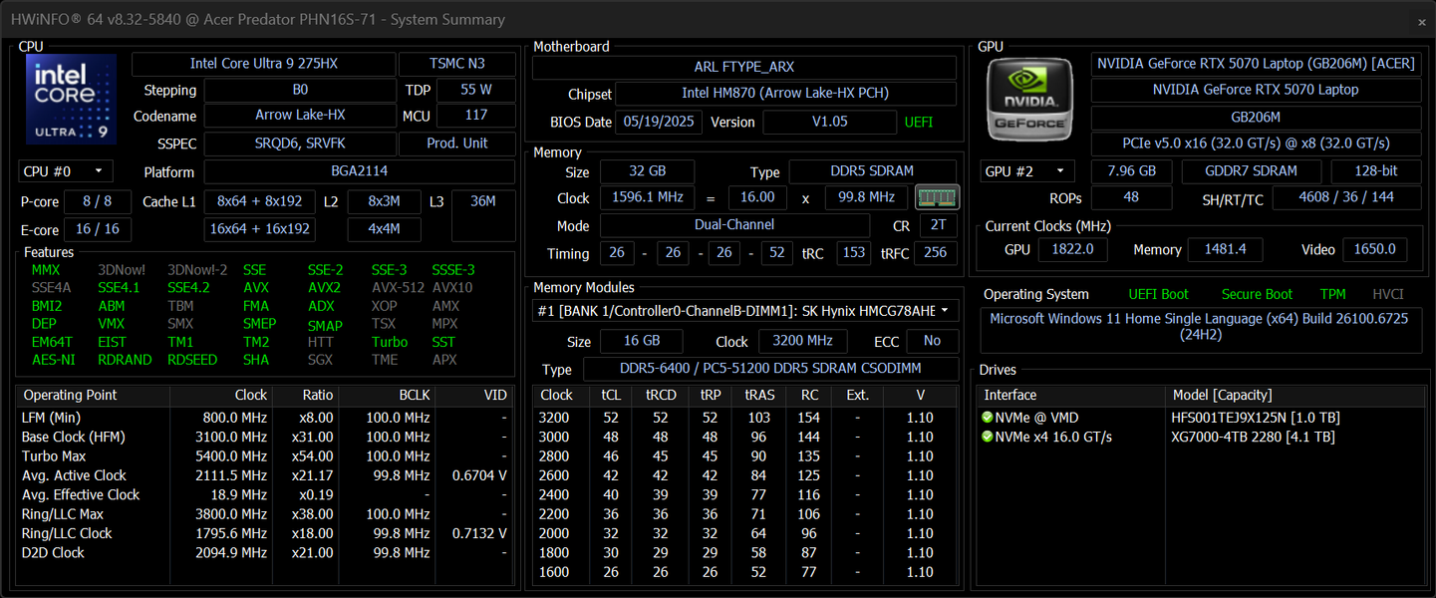Open the GPU #2 selector dropdown

pyautogui.click(x=1028, y=171)
